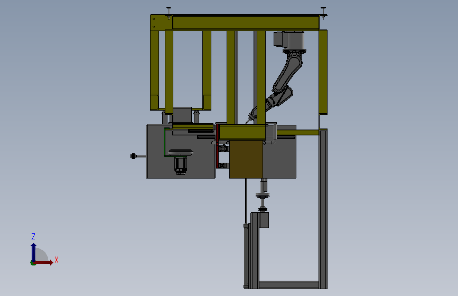This screenshot has height=296, width=458.
Task: Select the top horizontal yellow frame beam
Action: pos(246,23)
